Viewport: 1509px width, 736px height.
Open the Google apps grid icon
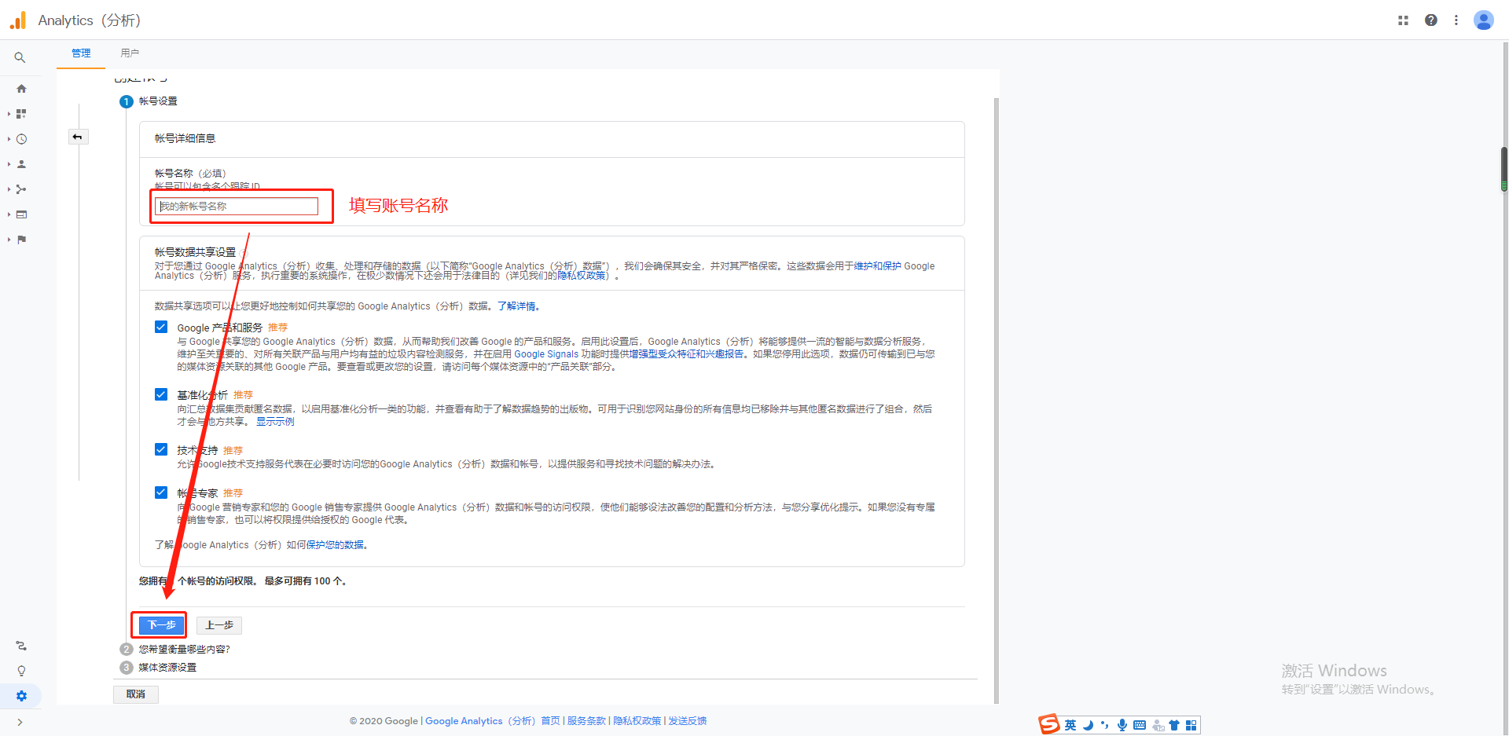[1403, 20]
